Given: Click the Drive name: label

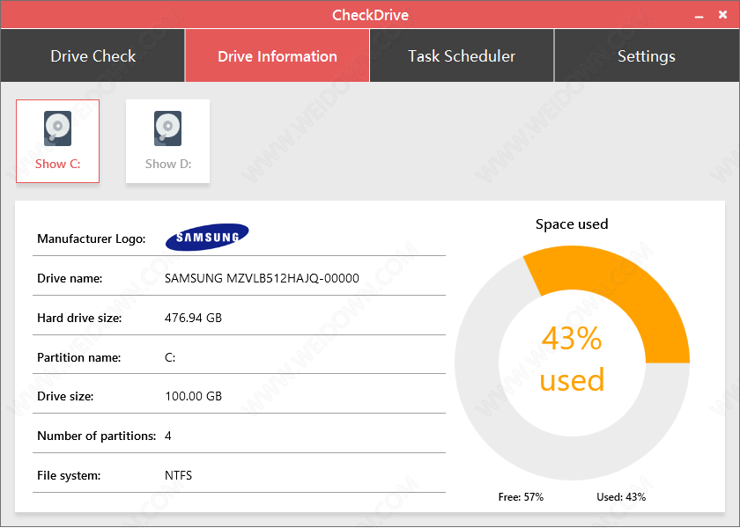Looking at the screenshot, I should (70, 278).
